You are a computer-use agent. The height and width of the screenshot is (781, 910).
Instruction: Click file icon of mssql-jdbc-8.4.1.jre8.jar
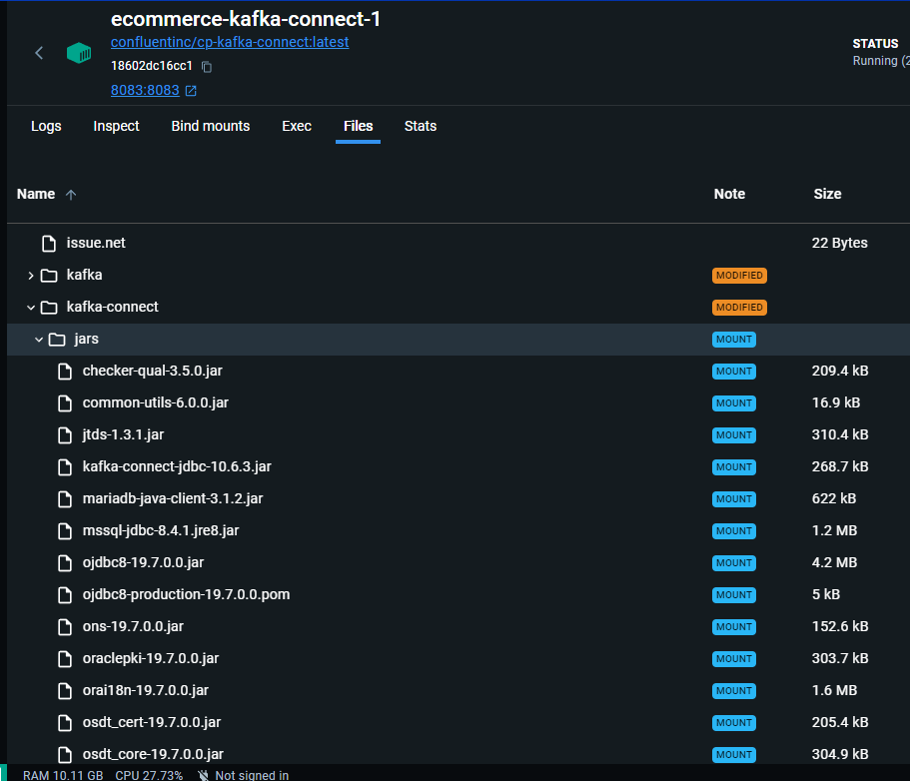[65, 530]
